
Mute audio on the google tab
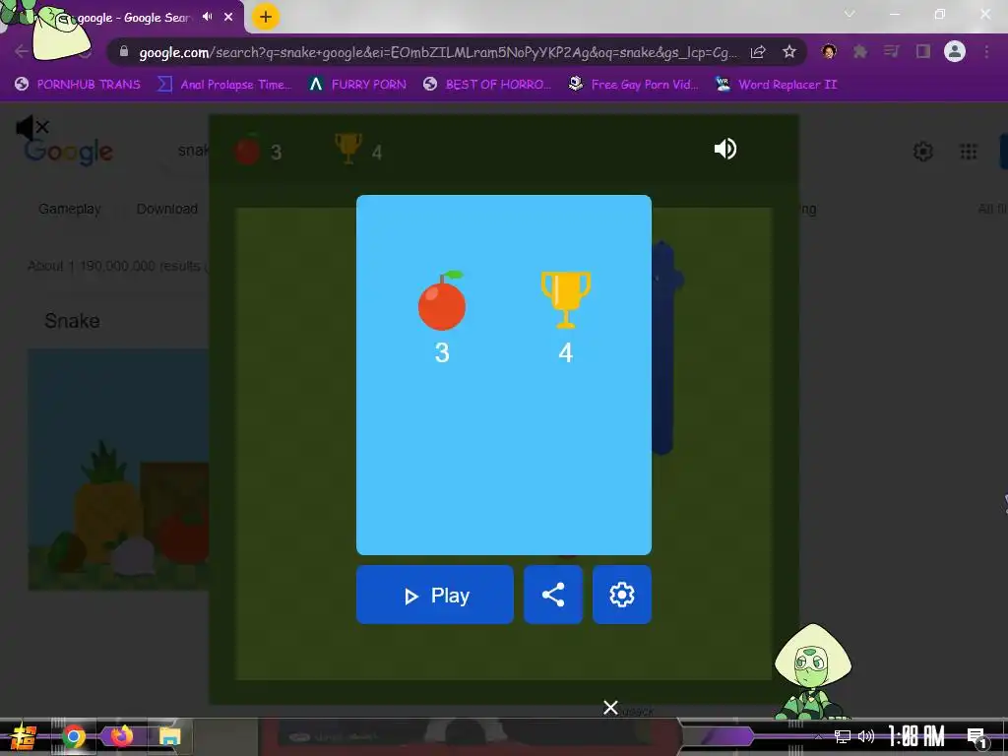207,17
